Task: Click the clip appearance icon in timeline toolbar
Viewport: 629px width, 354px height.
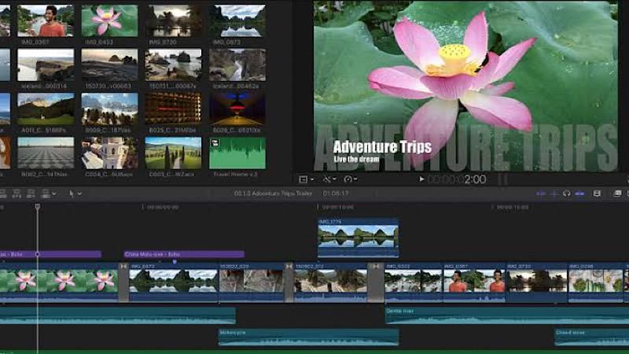Action: 597,194
